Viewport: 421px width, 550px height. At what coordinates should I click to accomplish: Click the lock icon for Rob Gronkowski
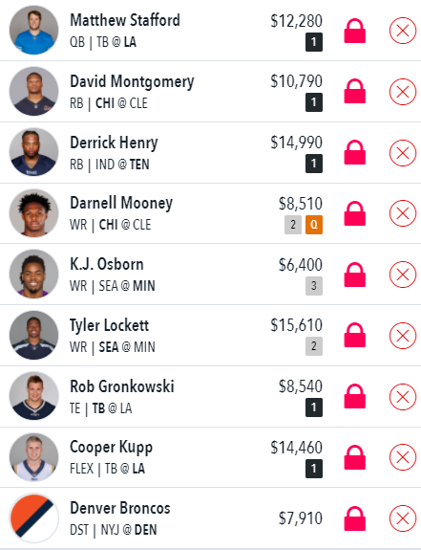click(x=355, y=396)
